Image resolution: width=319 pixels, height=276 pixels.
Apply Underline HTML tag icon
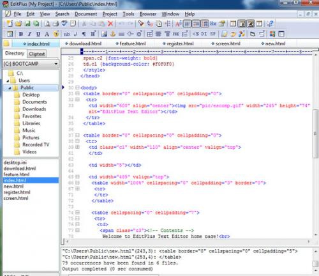pos(38,34)
